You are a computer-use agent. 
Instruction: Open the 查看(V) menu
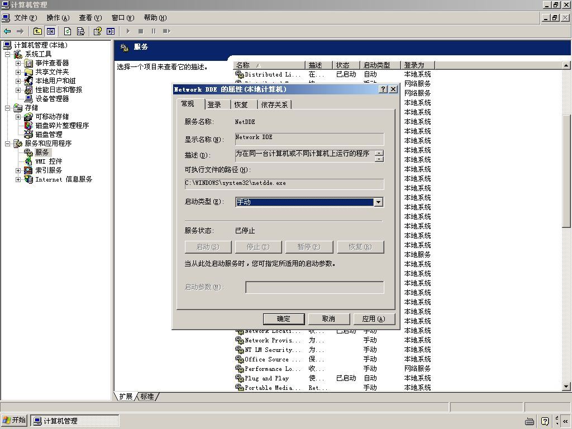(90, 18)
